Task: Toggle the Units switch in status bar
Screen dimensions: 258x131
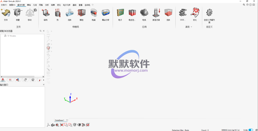Action: point(251,130)
